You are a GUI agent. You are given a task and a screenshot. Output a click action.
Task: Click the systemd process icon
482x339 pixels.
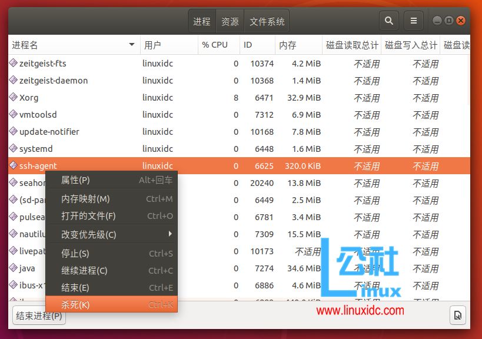pyautogui.click(x=14, y=148)
